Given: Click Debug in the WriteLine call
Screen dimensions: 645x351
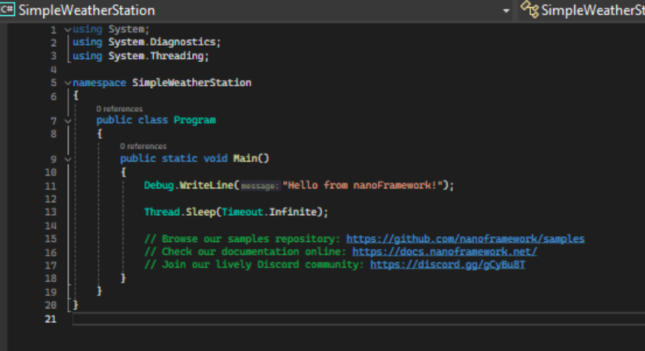Looking at the screenshot, I should (159, 185).
